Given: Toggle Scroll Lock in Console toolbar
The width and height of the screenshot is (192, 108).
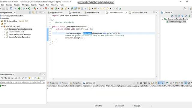Looking at the screenshot, I should pos(152,83).
